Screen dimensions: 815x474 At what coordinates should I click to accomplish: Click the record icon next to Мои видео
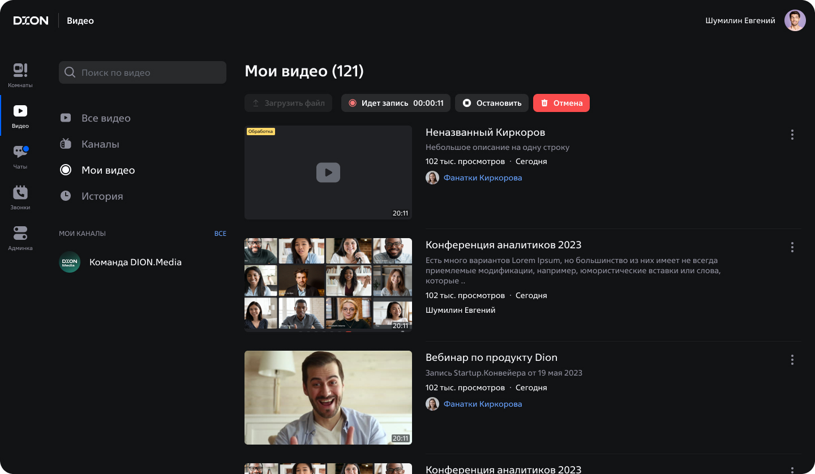[x=66, y=170]
